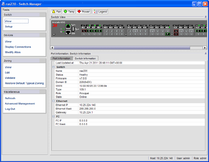Image resolution: width=209 pixels, height=162 pixels.
Task: Click the USB port on the switch
Action: (73, 29)
